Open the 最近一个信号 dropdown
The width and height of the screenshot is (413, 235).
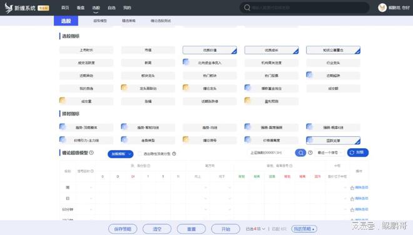pos(330,152)
